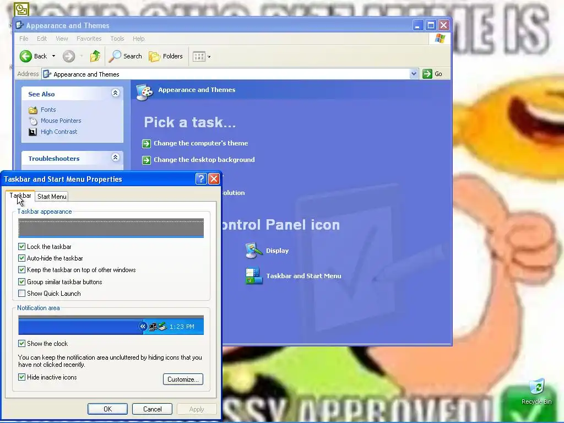Maximize the Appearance and Themes window

click(431, 25)
